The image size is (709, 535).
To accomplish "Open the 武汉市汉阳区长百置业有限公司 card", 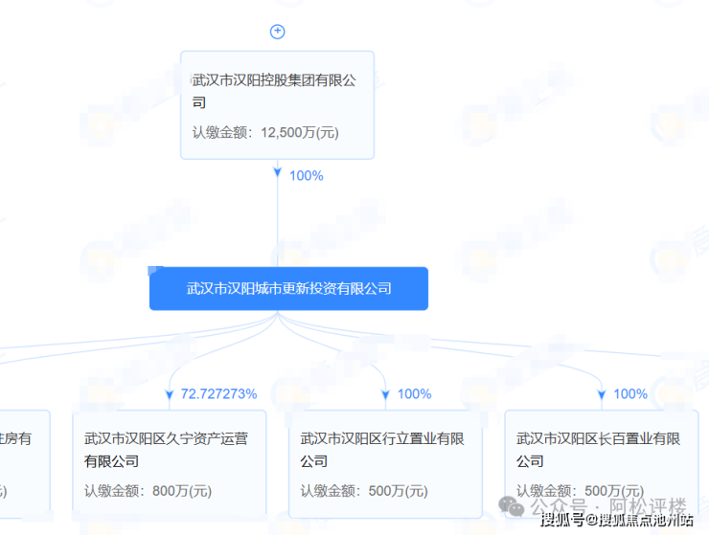I will point(602,463).
